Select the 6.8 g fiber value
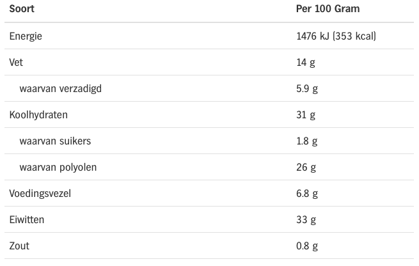Image resolution: width=419 pixels, height=266 pixels. click(307, 193)
